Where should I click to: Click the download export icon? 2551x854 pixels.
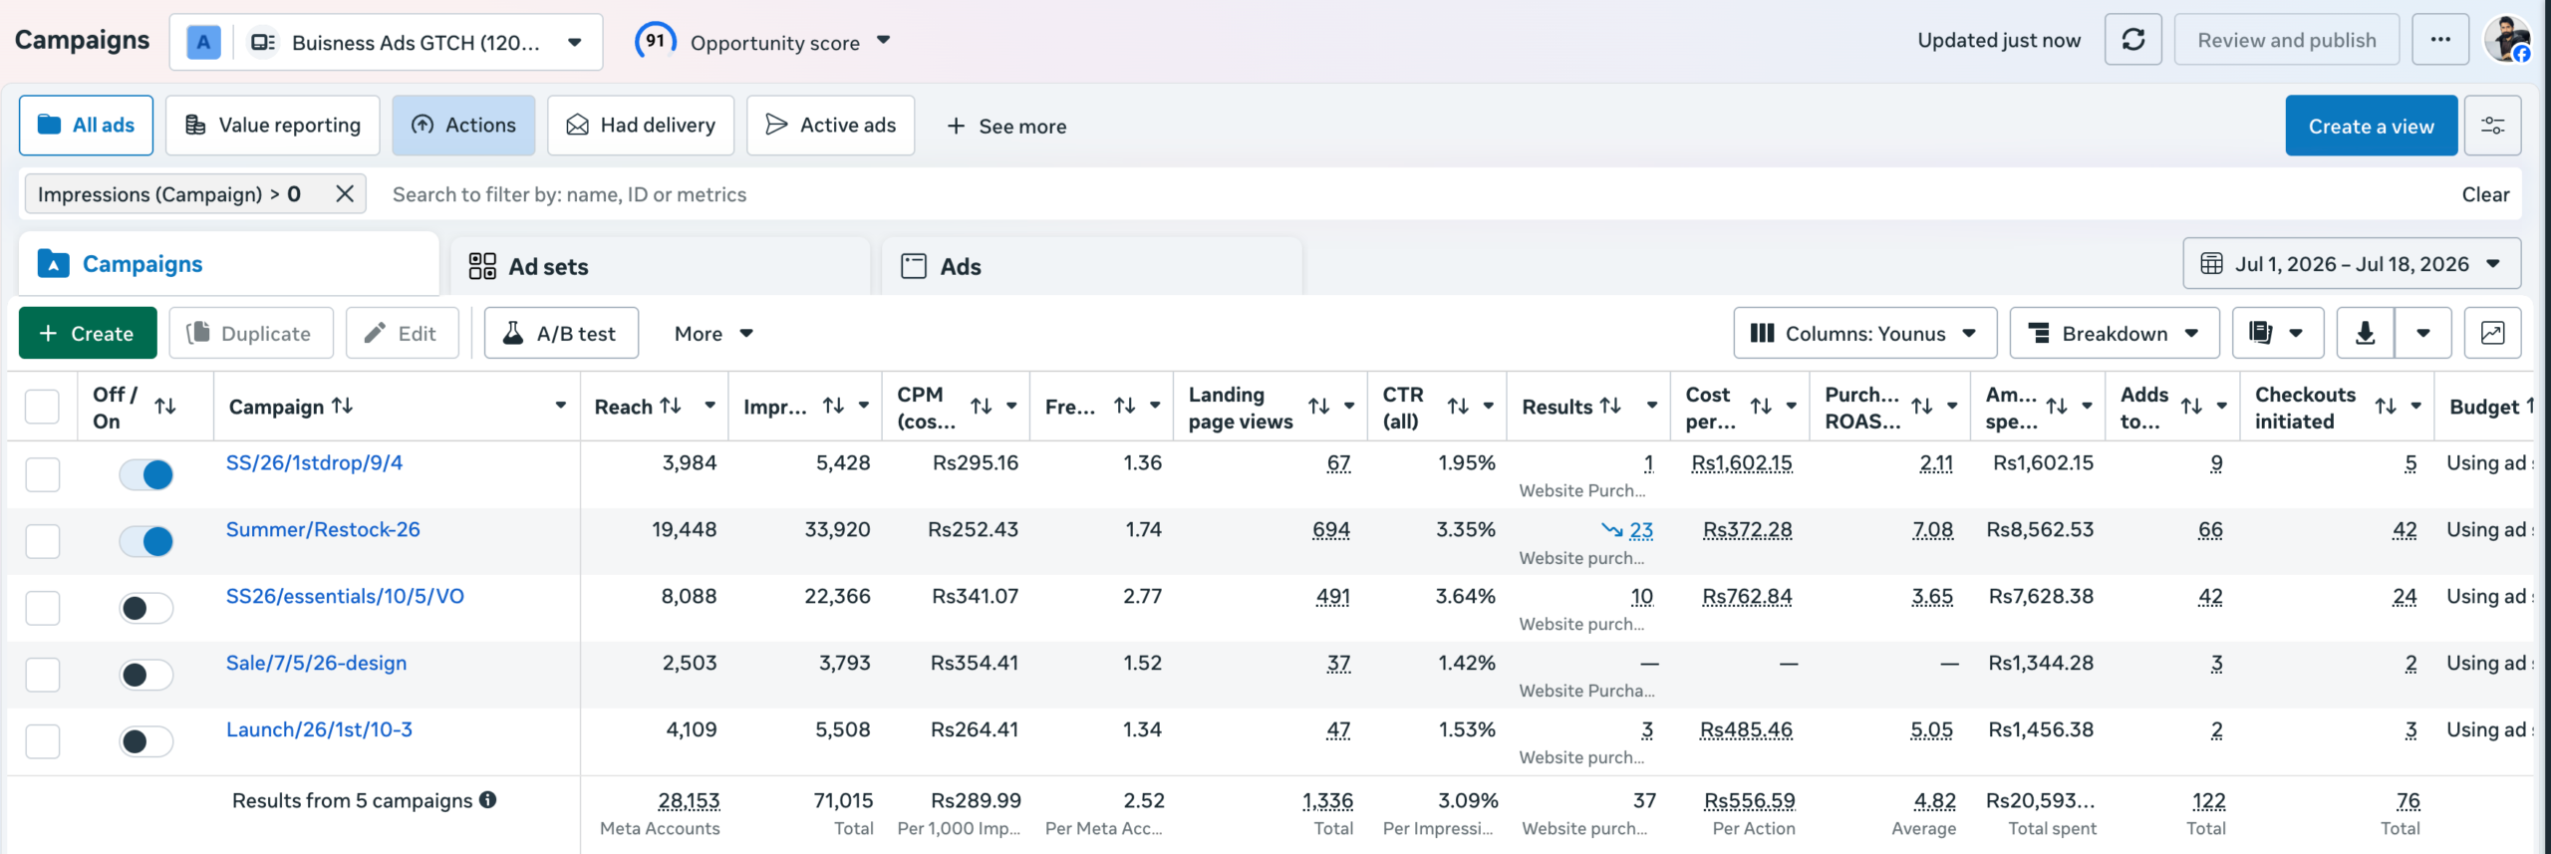2365,333
